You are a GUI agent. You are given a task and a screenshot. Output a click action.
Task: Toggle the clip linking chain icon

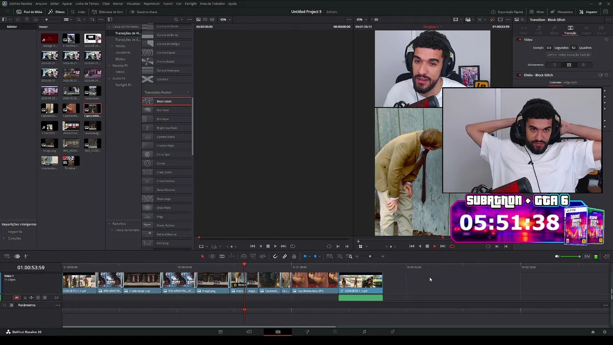pyautogui.click(x=284, y=256)
